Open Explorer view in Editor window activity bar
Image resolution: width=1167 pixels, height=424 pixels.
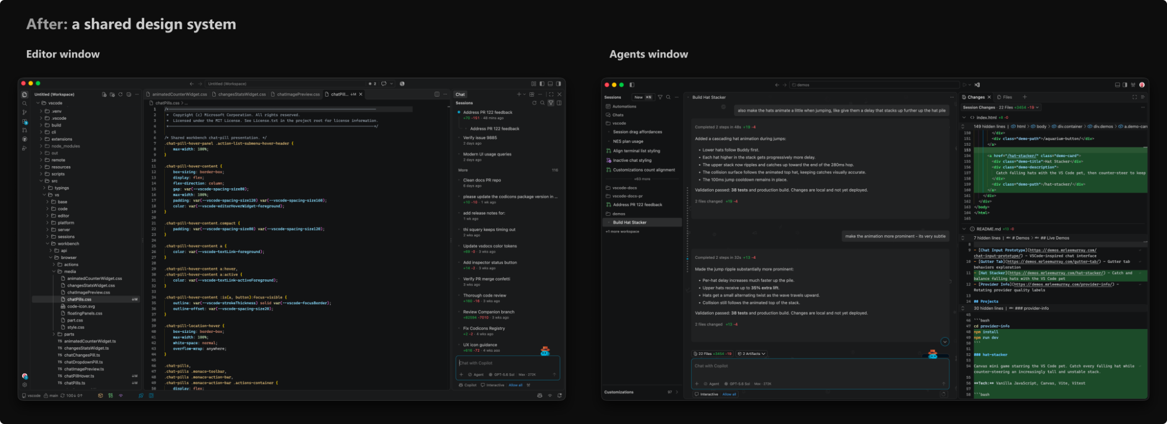24,94
